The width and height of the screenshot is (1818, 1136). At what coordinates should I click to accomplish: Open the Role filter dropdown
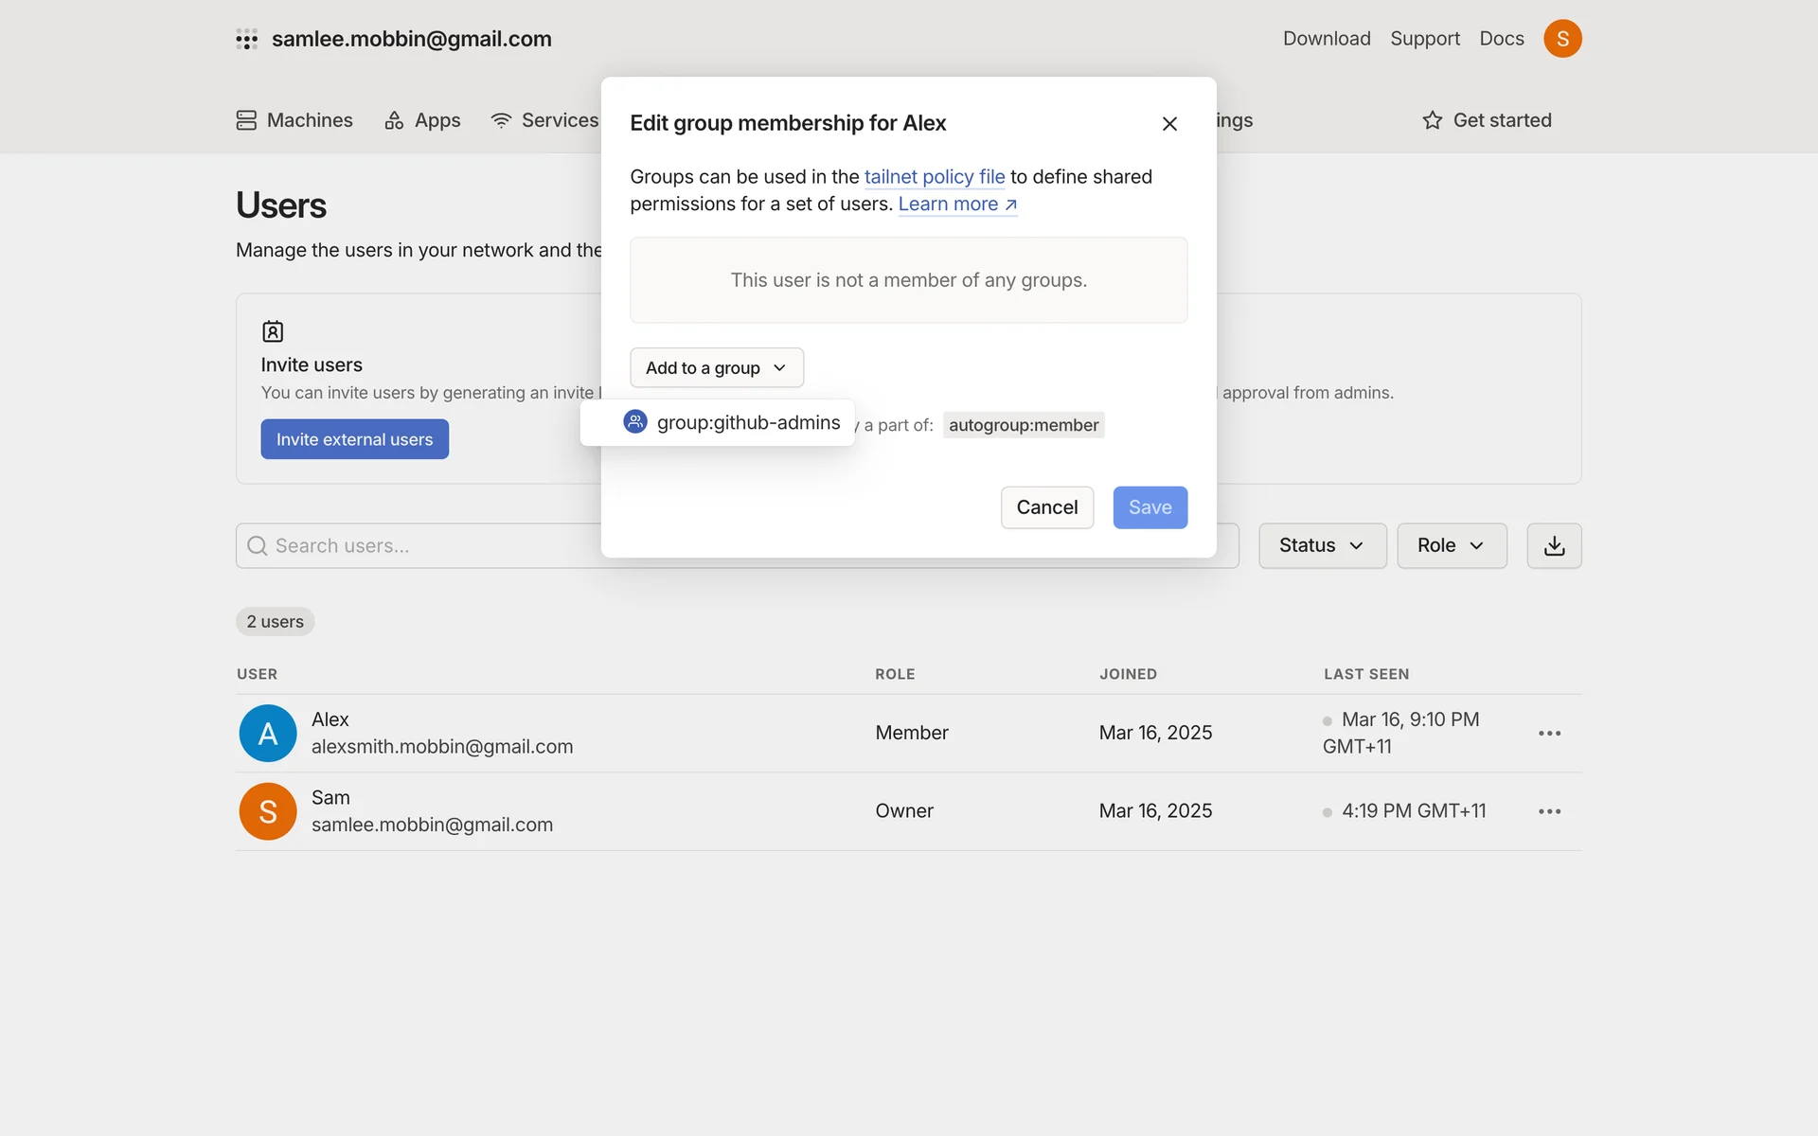click(x=1451, y=545)
